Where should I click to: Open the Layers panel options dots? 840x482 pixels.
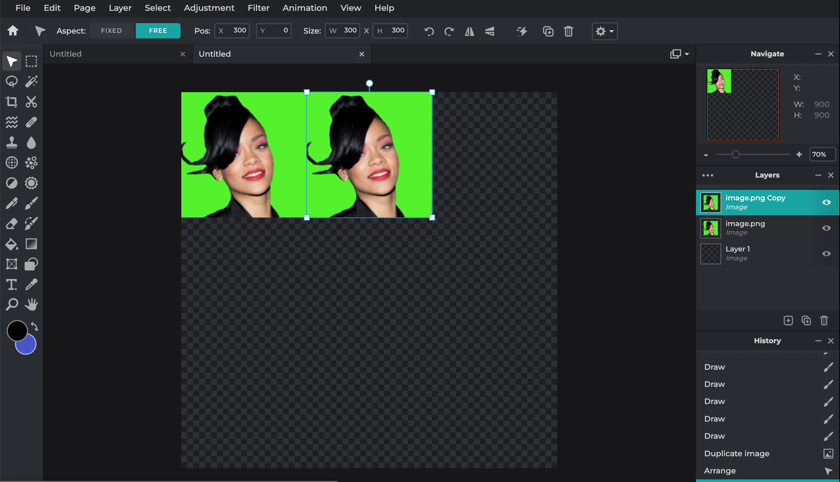point(708,175)
